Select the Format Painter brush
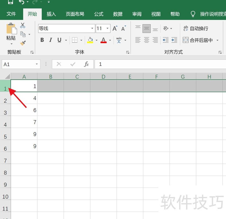This screenshot has height=219, width=226. point(23,43)
